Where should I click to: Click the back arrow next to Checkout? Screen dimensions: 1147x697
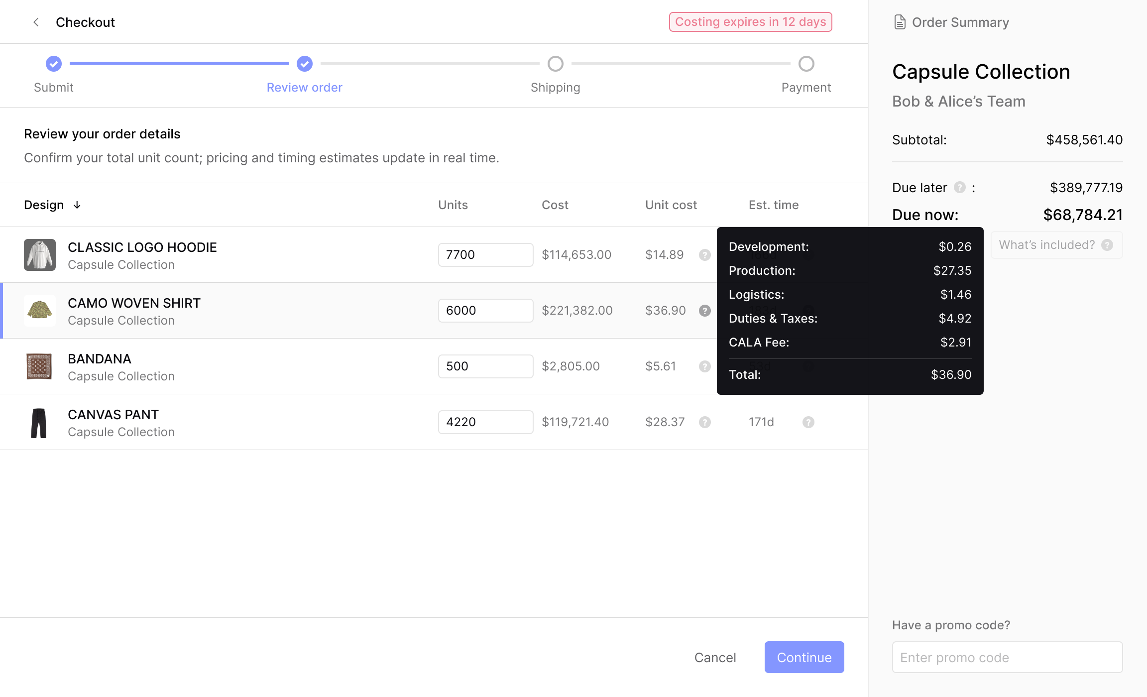pos(36,22)
